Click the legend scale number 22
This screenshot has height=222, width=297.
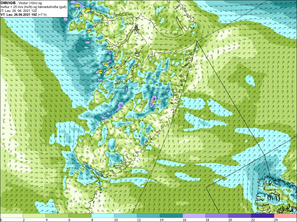tap(253, 220)
